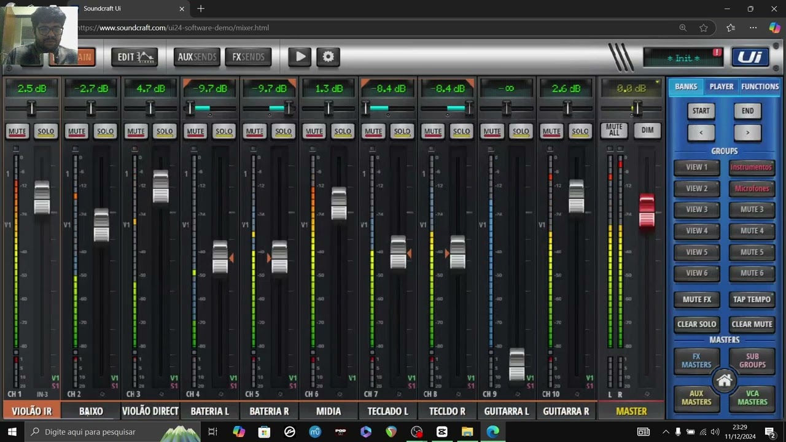Select VIEW 4 group
This screenshot has width=786, height=442.
696,231
